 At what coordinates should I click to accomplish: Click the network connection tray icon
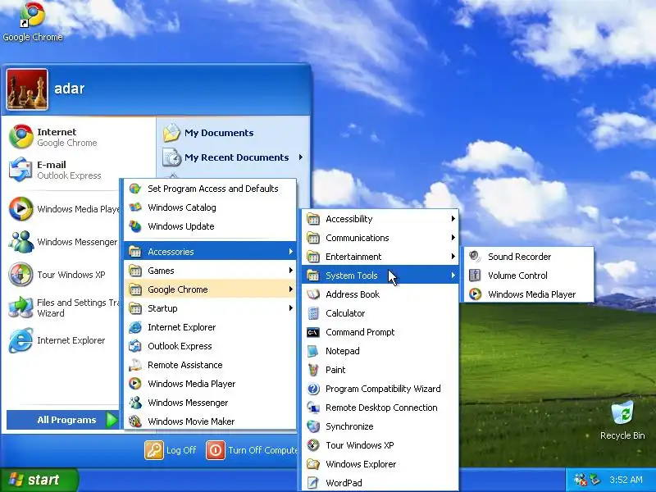click(x=581, y=480)
